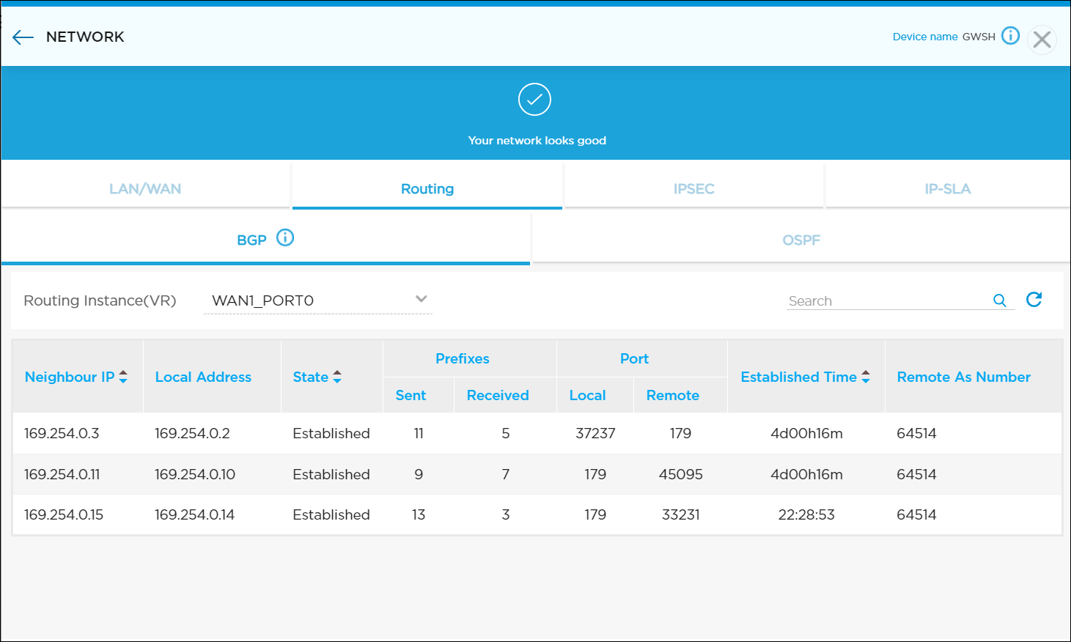This screenshot has height=642, width=1071.
Task: Click the Remote As Number column header
Action: click(x=963, y=377)
